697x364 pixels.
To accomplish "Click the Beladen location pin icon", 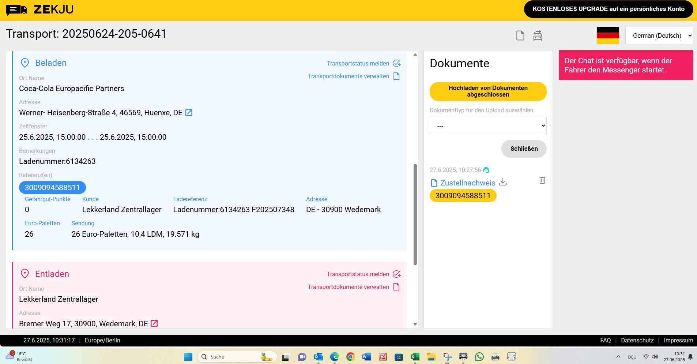I will 25,63.
